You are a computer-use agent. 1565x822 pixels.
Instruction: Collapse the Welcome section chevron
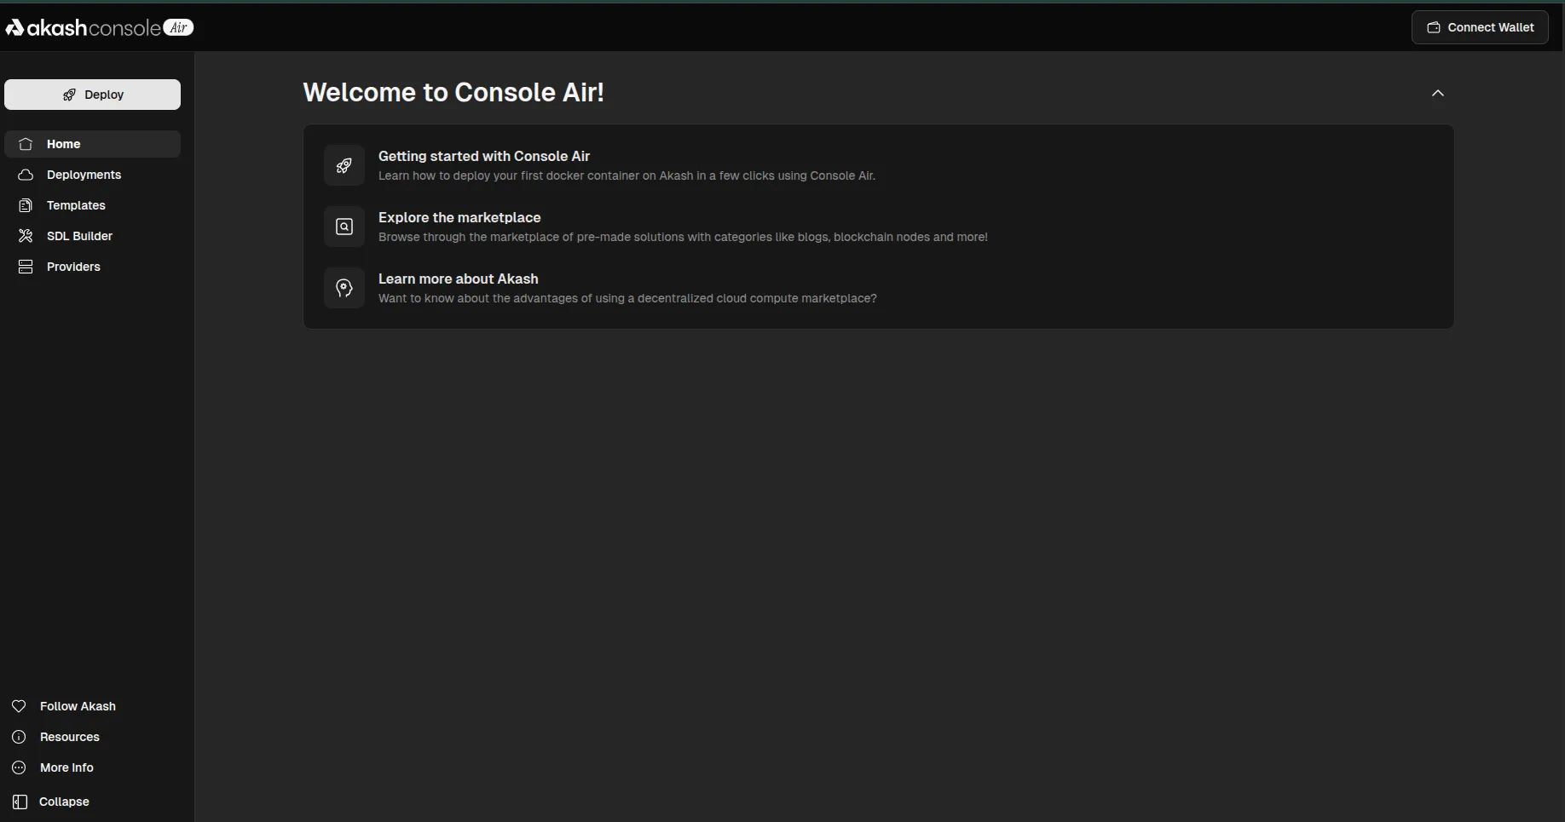[x=1438, y=93]
